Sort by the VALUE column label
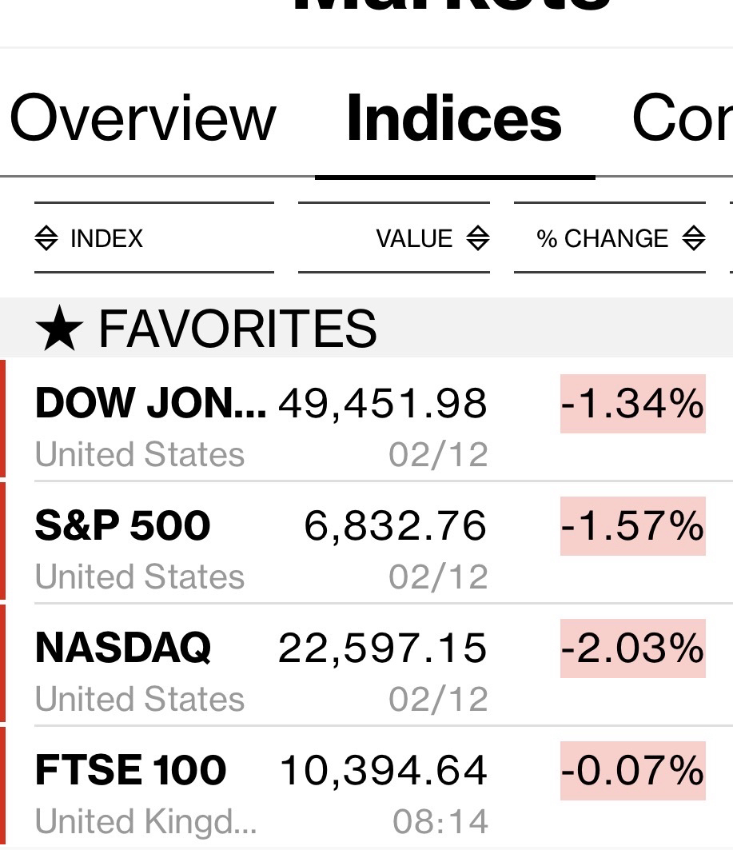 [414, 238]
